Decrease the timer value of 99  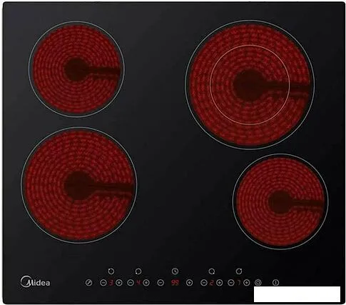coord(161,283)
